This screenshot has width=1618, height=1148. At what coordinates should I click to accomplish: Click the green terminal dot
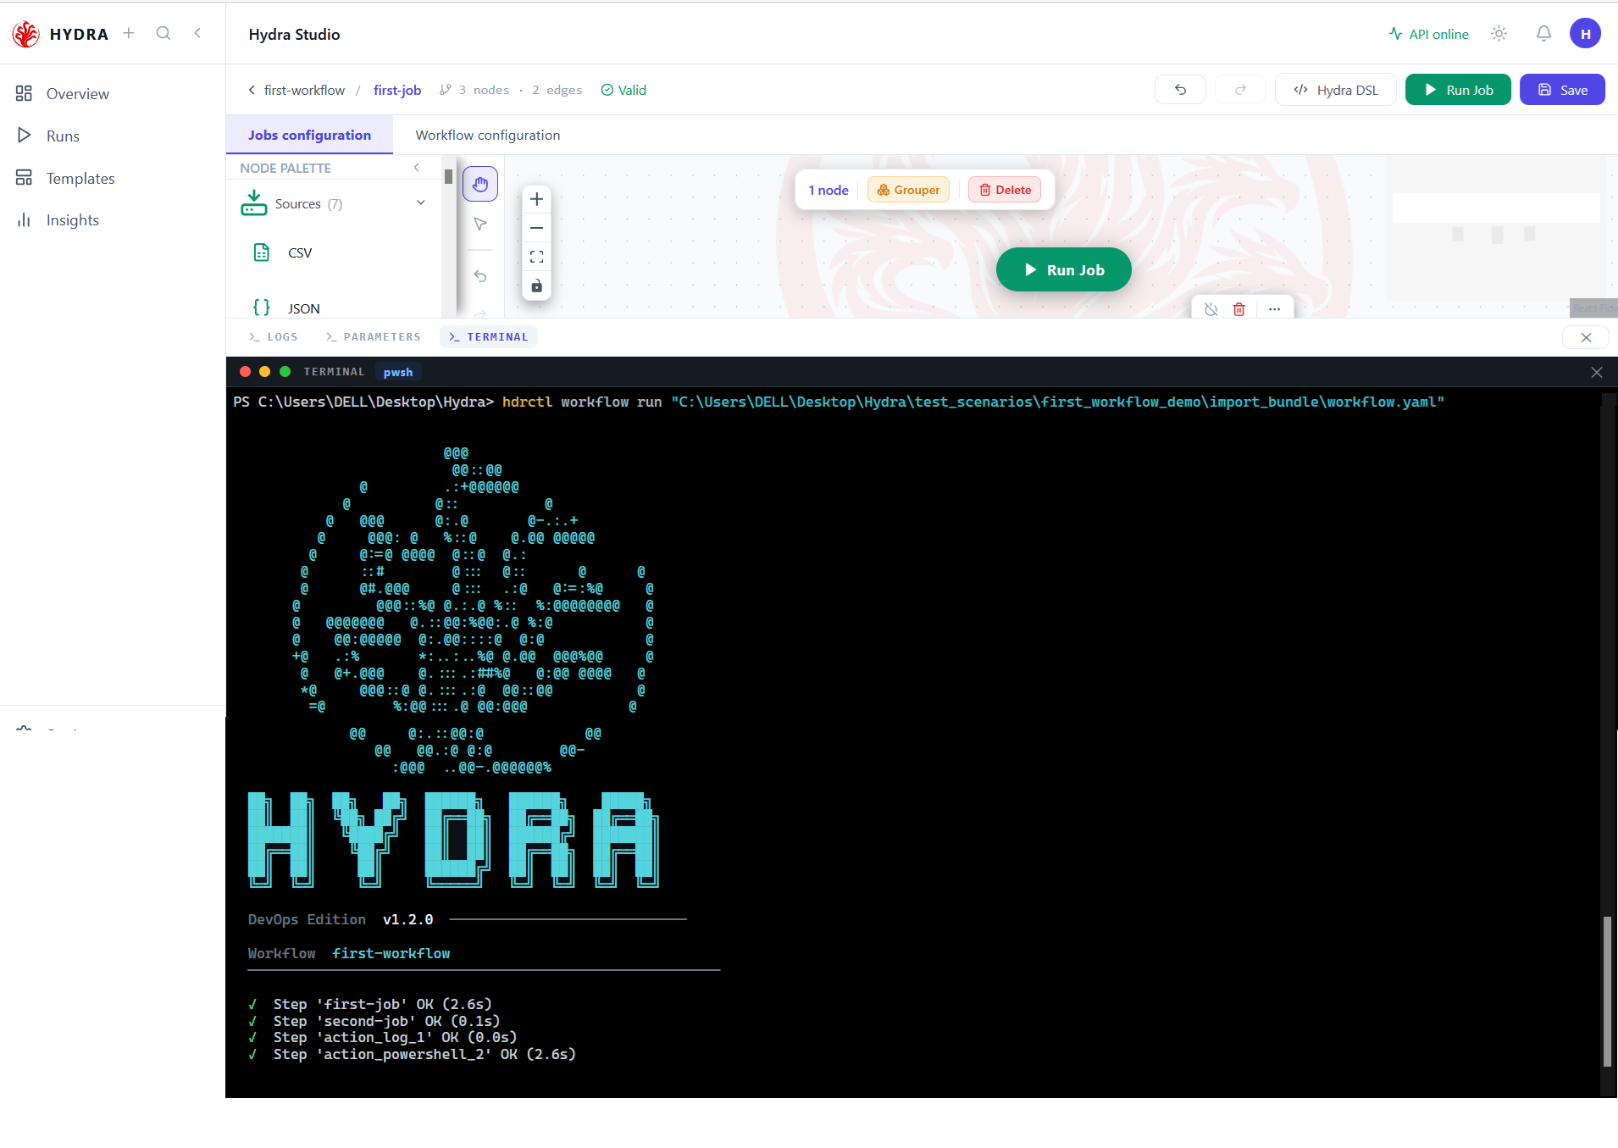pyautogui.click(x=285, y=371)
